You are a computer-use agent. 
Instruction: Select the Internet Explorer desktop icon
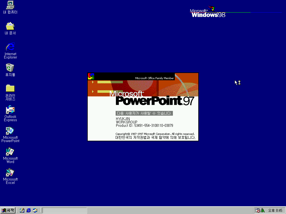pyautogui.click(x=10, y=51)
